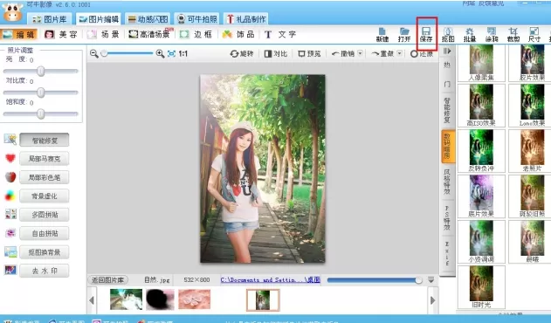Open the 热门 popular effects side tab

(x=447, y=74)
